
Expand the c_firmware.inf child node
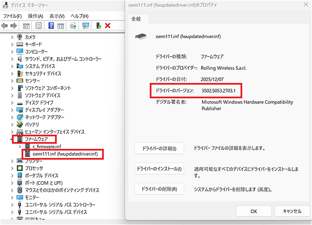pos(20,147)
